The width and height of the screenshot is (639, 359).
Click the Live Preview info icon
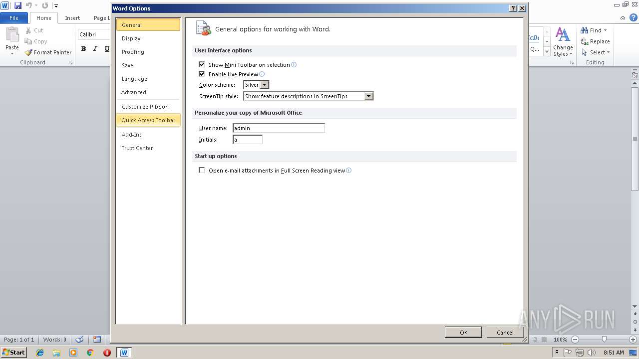[262, 74]
